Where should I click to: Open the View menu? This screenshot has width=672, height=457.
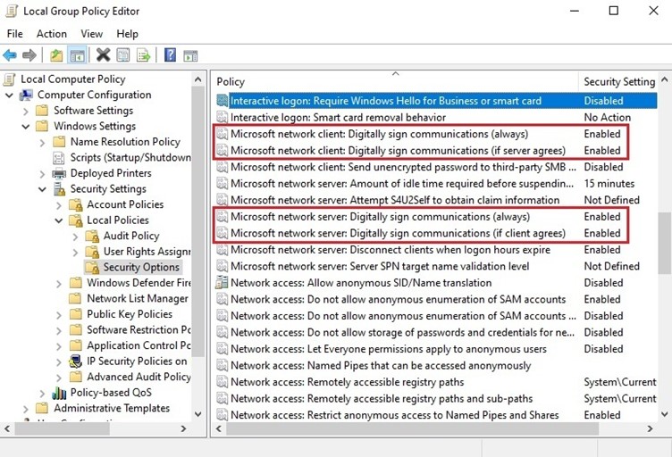pos(91,34)
